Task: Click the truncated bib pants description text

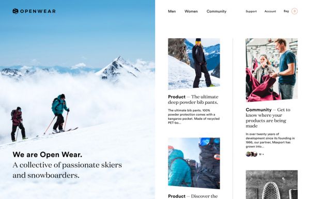Action: click(x=194, y=116)
